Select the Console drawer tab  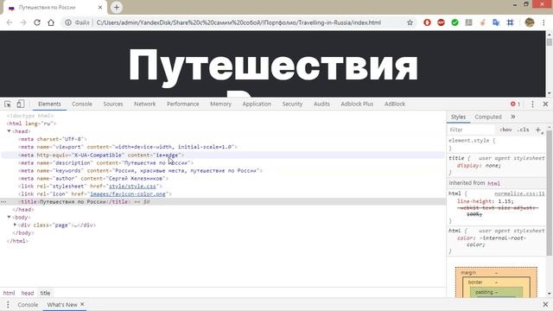(x=28, y=305)
